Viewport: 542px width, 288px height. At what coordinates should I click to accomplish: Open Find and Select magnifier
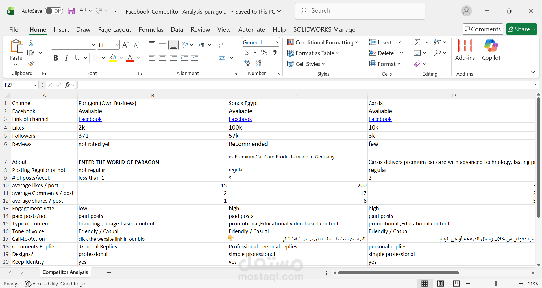(437, 53)
